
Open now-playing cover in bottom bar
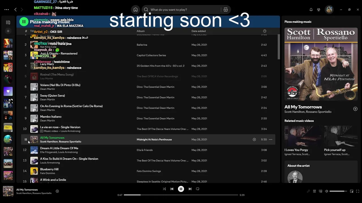pyautogui.click(x=8, y=191)
